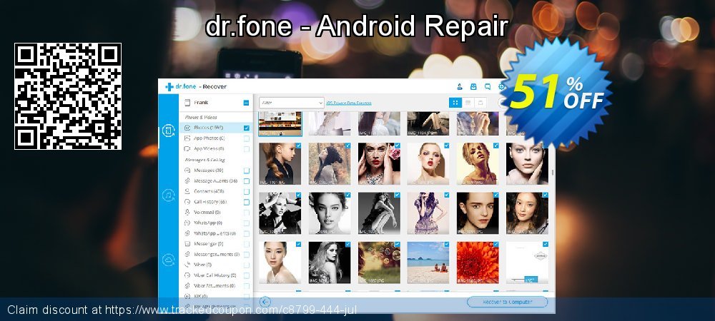The width and height of the screenshot is (715, 321).
Task: Click the back arrow icon
Action: point(265,302)
